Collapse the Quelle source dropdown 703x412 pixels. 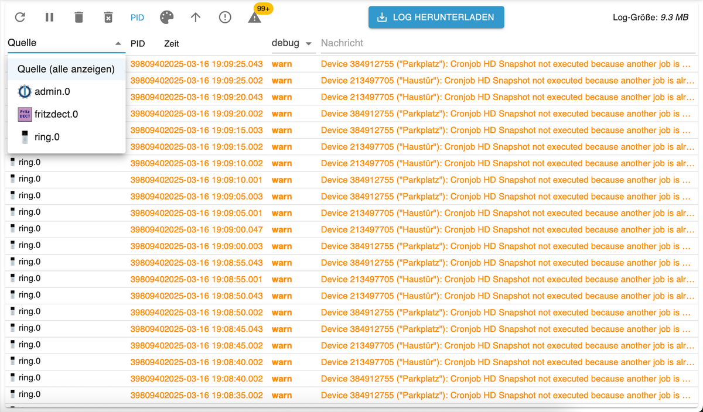tap(118, 43)
